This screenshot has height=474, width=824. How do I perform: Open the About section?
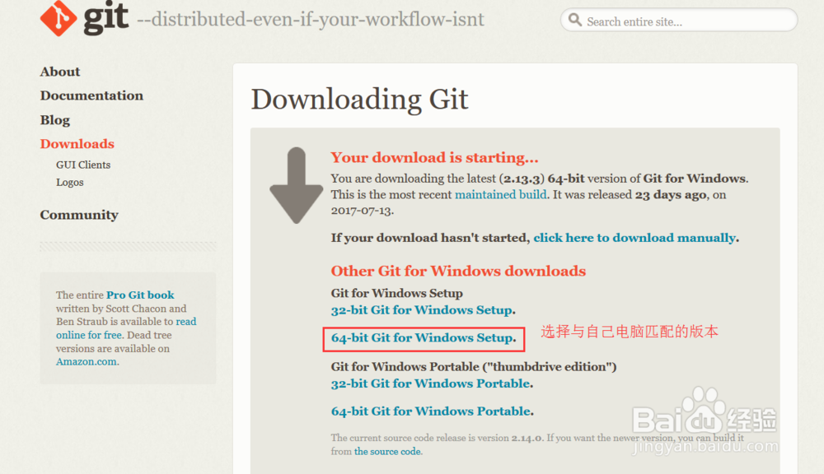[60, 72]
